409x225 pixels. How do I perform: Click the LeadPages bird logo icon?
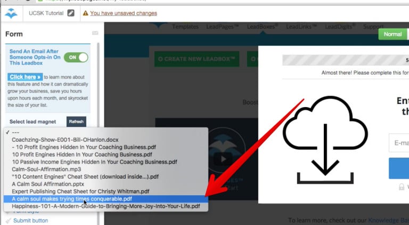tap(12, 13)
